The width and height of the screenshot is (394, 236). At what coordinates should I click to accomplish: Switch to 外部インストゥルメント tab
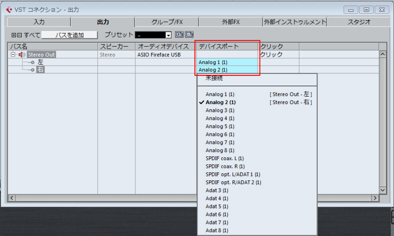(295, 22)
